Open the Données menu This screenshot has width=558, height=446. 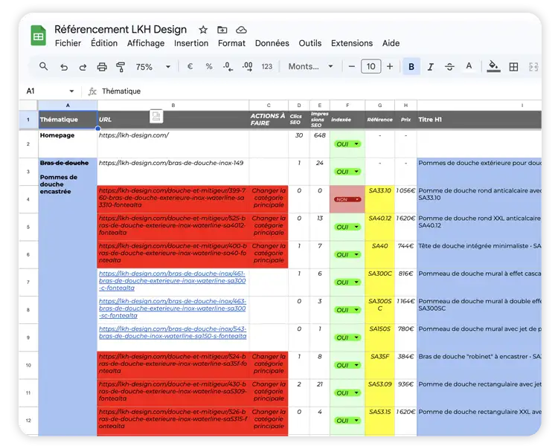point(272,43)
